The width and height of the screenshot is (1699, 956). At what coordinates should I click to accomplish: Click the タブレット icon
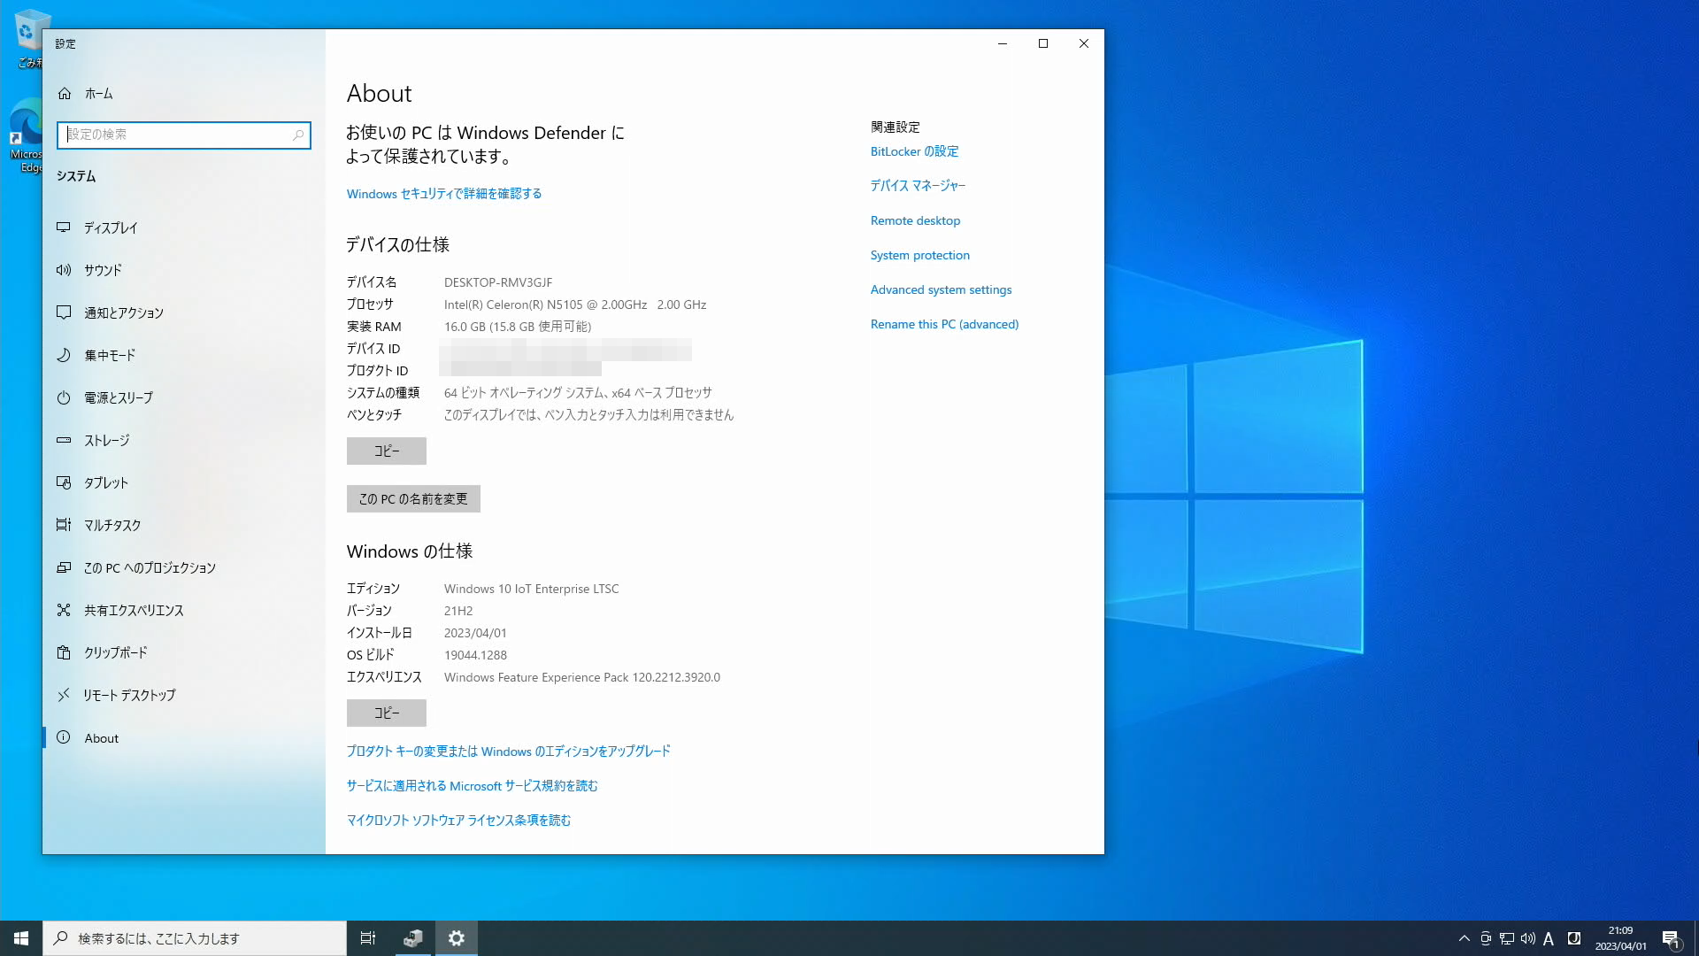64,482
